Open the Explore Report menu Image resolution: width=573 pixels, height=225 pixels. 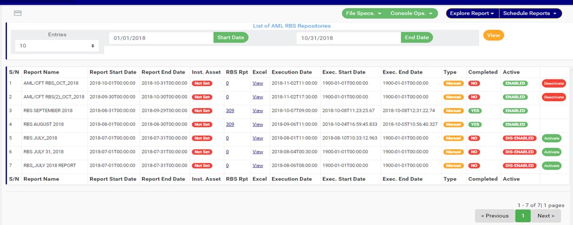(472, 13)
